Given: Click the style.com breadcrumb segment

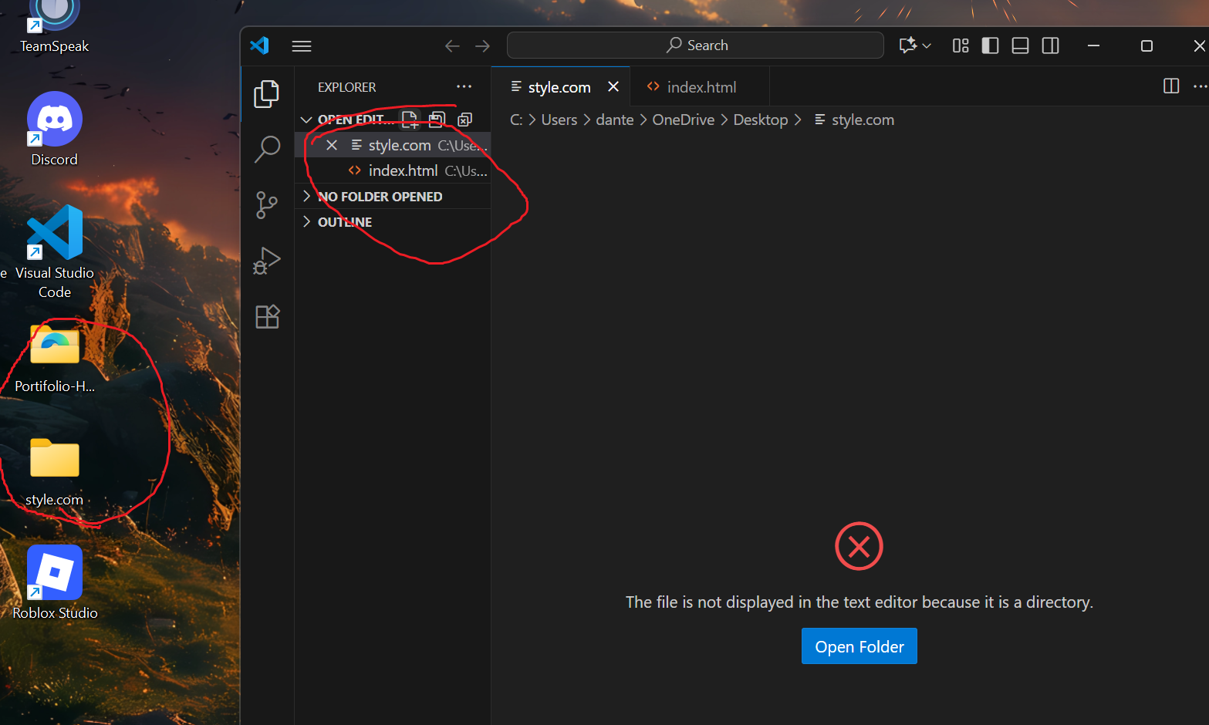Looking at the screenshot, I should 854,120.
